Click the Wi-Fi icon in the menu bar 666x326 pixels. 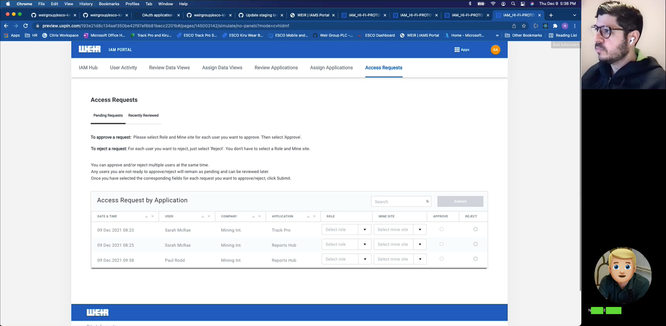pyautogui.click(x=493, y=4)
